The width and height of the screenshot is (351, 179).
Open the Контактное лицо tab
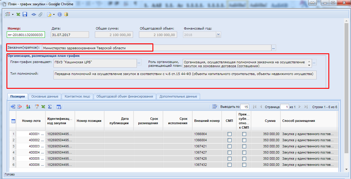coord(78,96)
